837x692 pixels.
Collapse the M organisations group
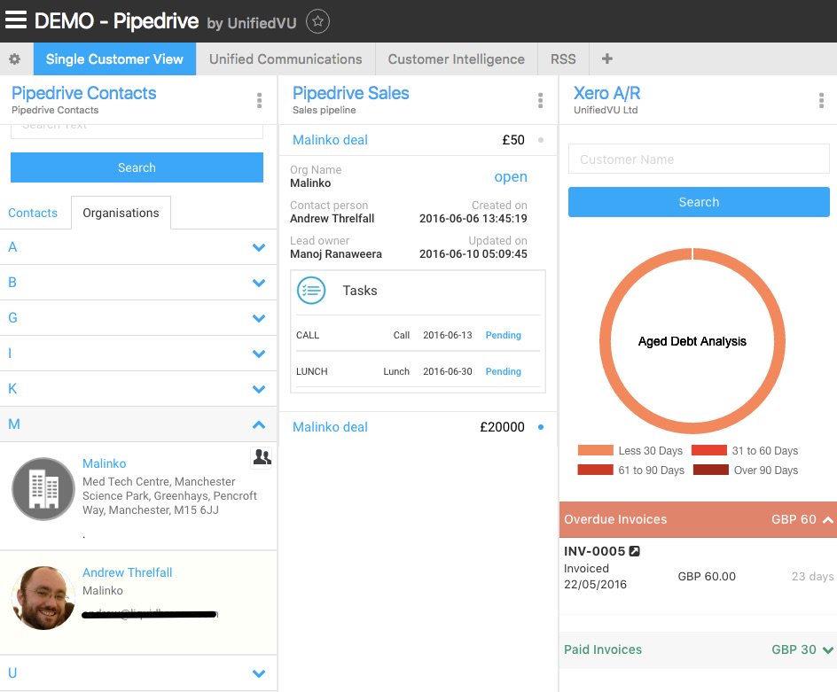click(138, 424)
